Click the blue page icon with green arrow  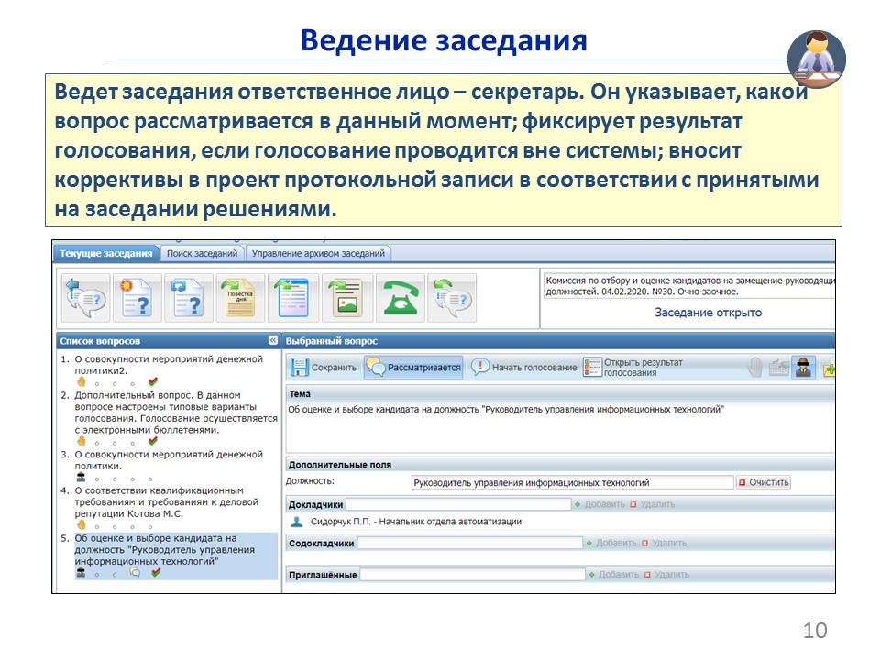point(292,298)
